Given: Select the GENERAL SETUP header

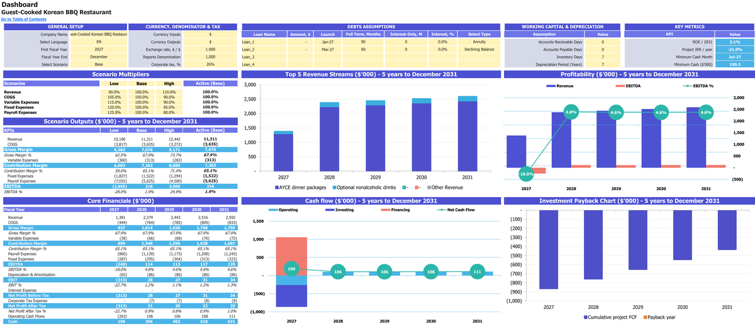Looking at the screenshot, I should click(65, 27).
